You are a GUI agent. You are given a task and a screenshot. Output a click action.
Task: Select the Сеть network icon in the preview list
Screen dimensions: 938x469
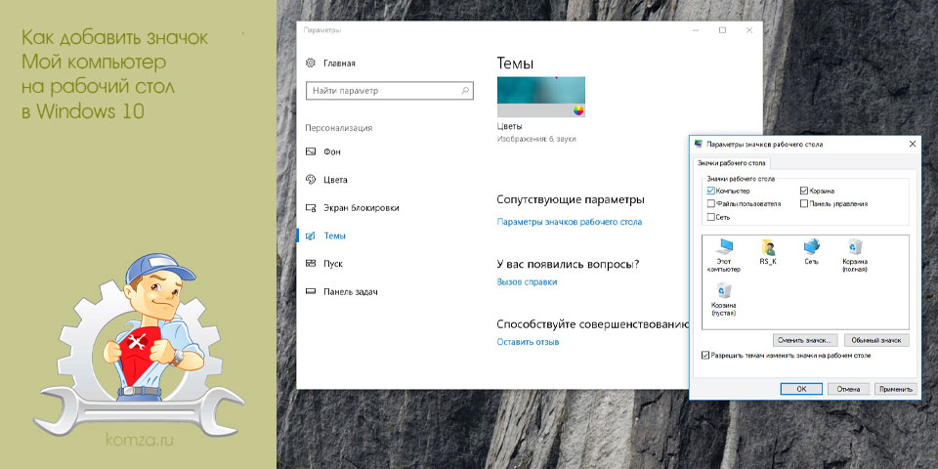click(812, 247)
